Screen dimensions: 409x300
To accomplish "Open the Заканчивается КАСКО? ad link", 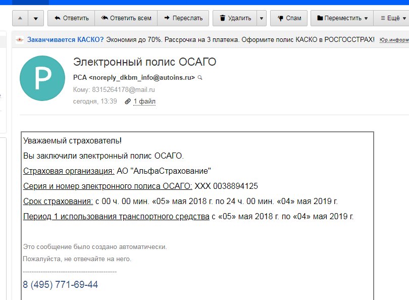I will (x=65, y=40).
